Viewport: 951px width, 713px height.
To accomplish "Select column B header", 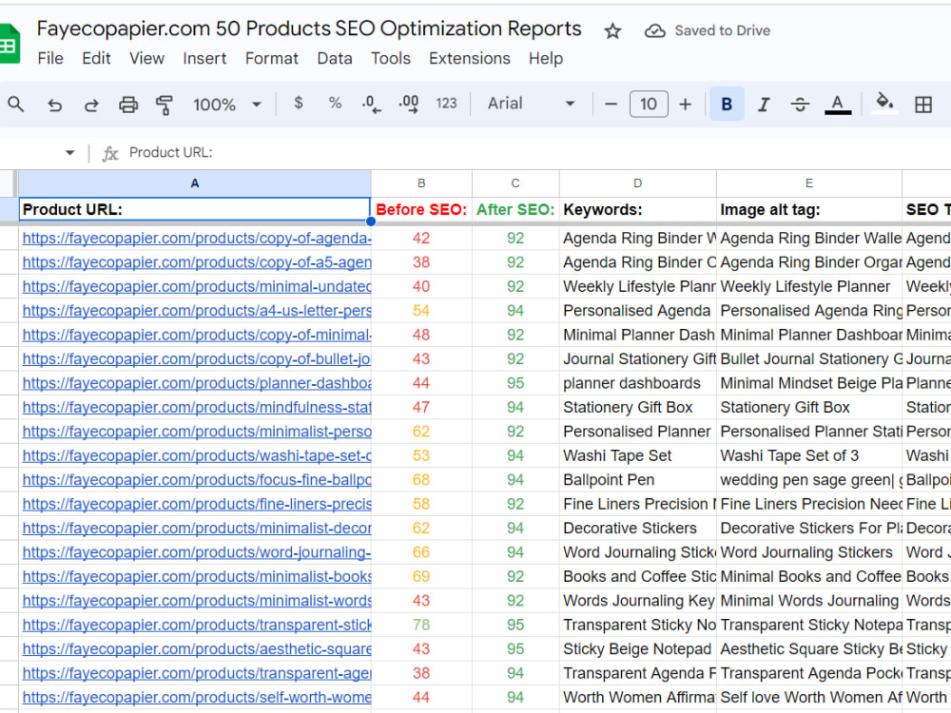I will [x=421, y=183].
